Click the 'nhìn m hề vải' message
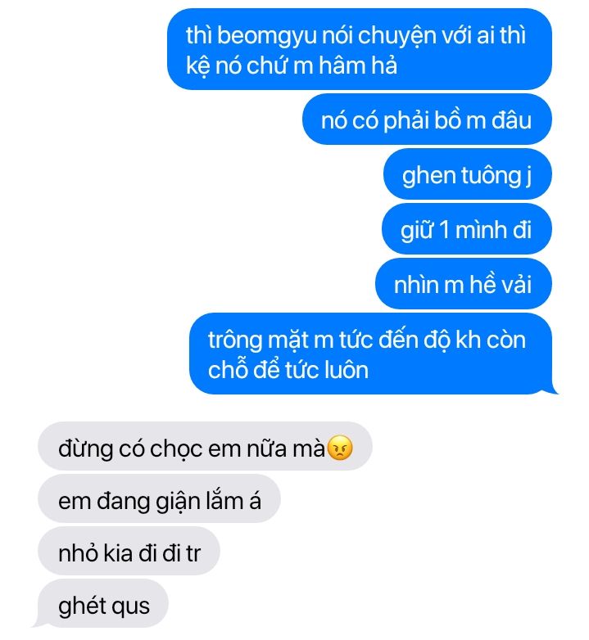Viewport: 589px width, 640px height. [464, 284]
